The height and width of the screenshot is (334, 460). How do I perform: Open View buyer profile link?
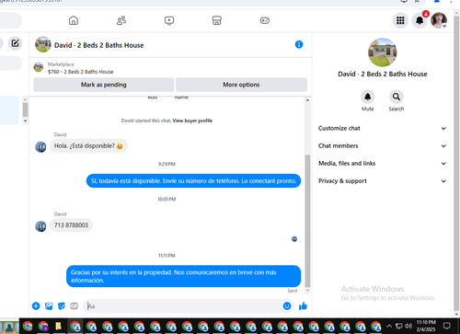coord(192,121)
